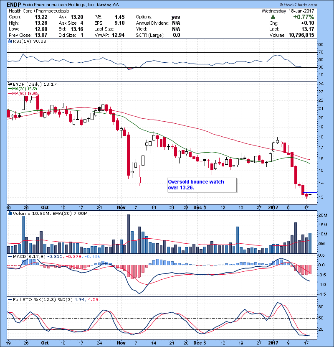This screenshot has height=347, width=334.
Task: Select the Chg value +0.10
Action: pos(307,23)
